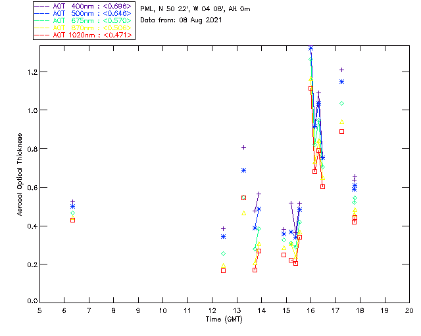Click the gray diamond marker above time 17.2
421x336 pixels.
(x=341, y=103)
